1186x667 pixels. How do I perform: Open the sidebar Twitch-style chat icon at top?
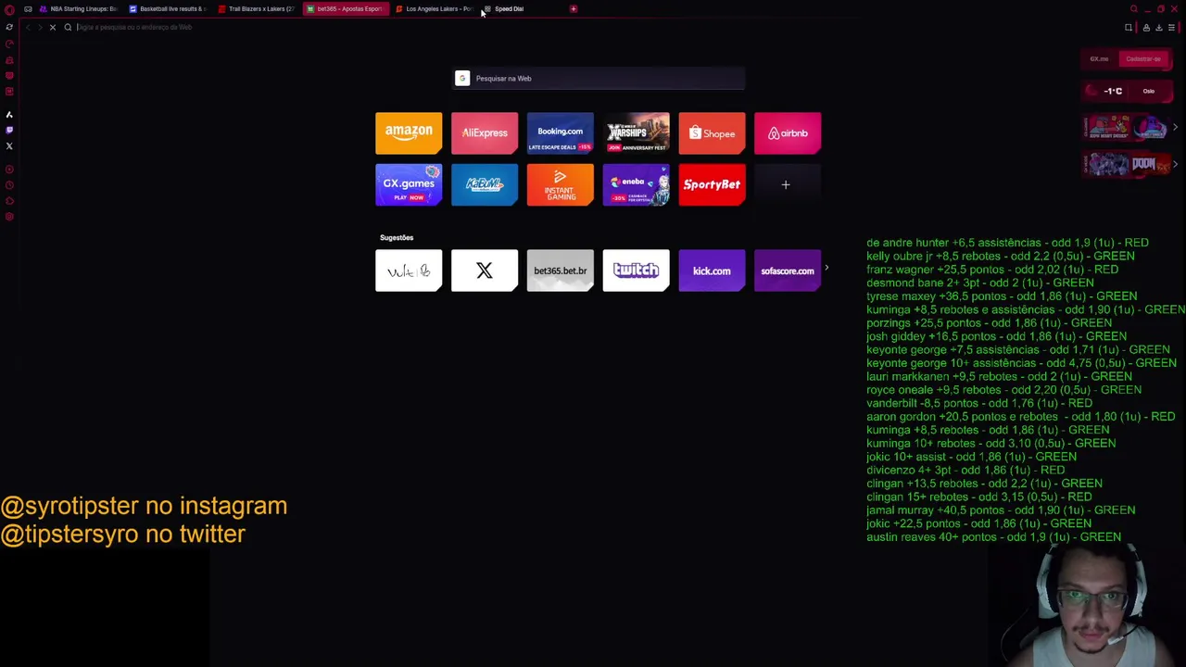[9, 75]
